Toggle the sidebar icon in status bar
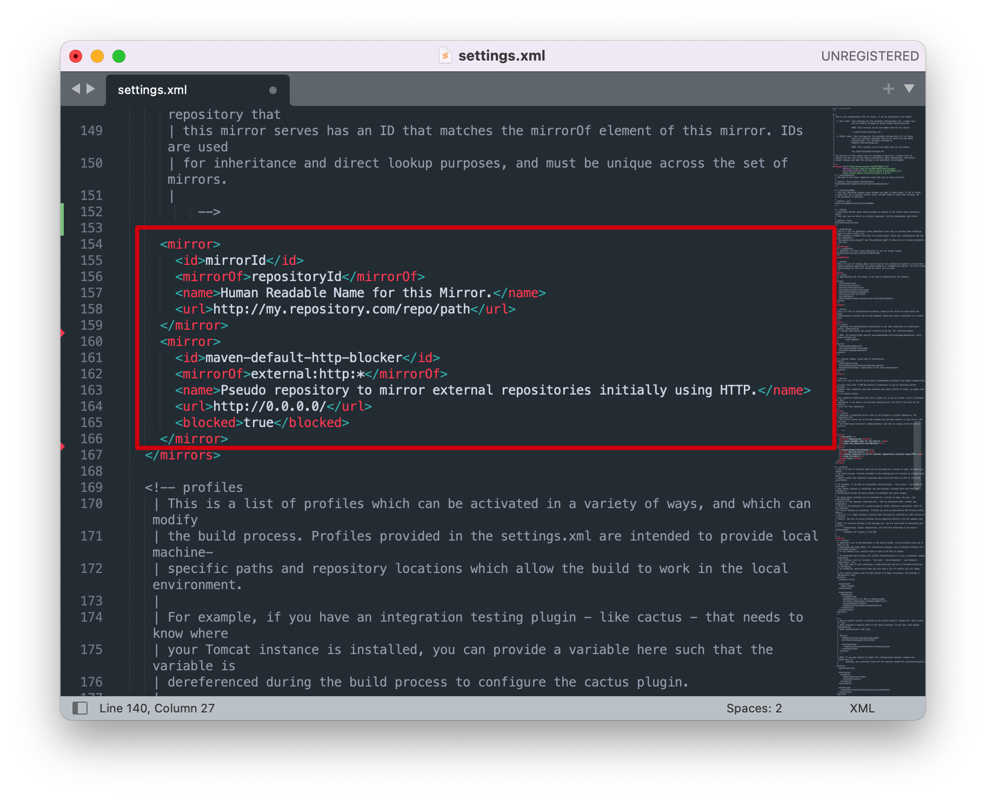 click(80, 708)
